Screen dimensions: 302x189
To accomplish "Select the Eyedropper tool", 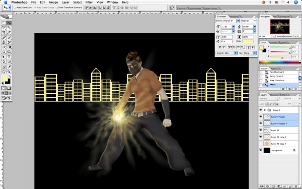I will (9, 67).
